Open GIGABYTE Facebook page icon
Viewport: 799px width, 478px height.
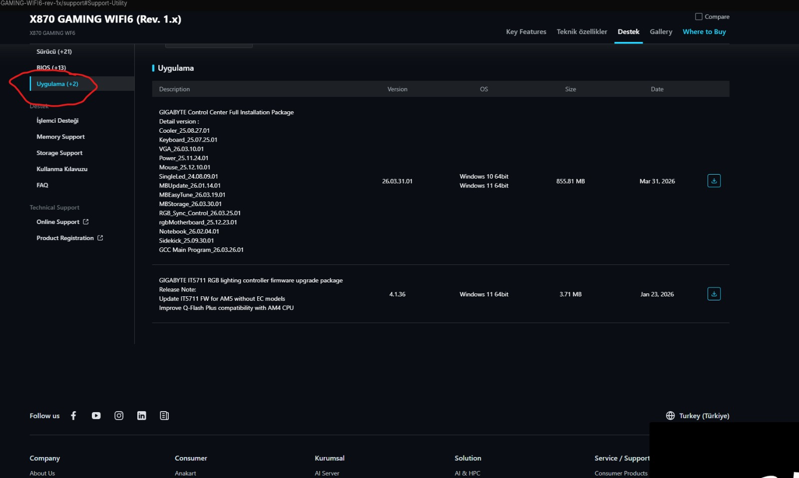[73, 416]
